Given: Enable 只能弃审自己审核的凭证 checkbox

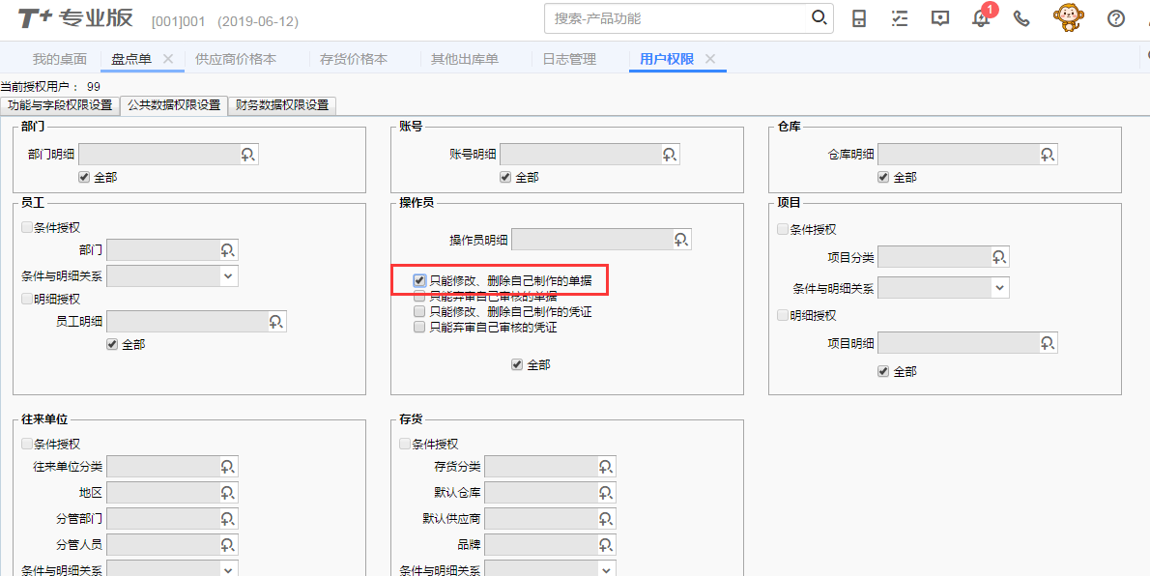Looking at the screenshot, I should (x=419, y=327).
